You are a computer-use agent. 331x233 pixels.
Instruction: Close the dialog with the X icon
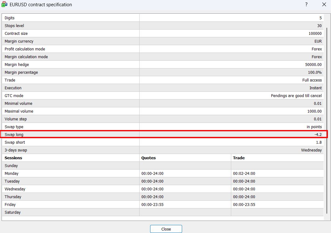(324, 5)
